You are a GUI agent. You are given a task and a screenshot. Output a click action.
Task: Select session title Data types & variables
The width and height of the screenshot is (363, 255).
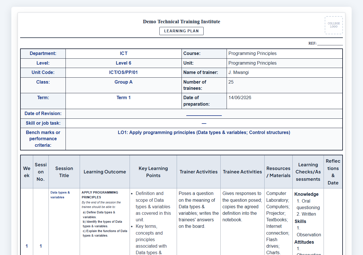pos(60,195)
